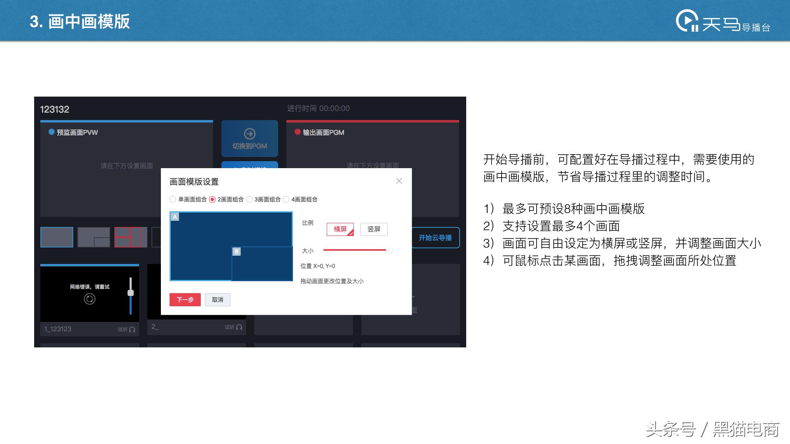Close the 画面模版设置 dialog
The width and height of the screenshot is (790, 444).
pos(399,181)
